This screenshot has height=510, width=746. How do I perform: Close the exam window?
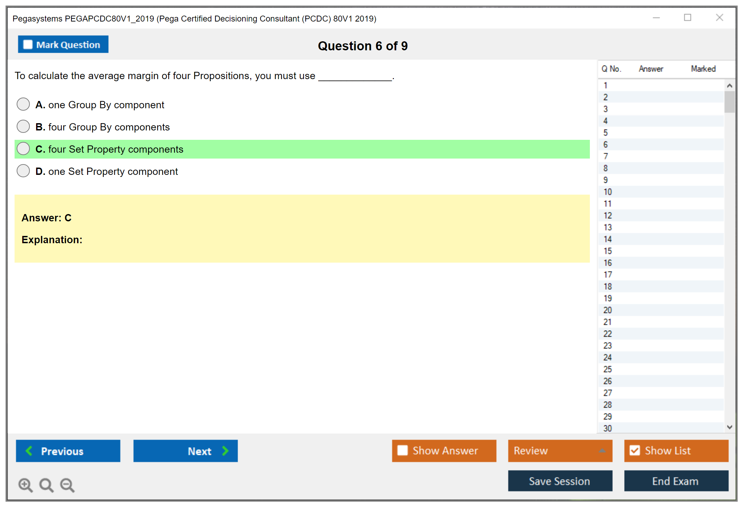click(x=719, y=18)
